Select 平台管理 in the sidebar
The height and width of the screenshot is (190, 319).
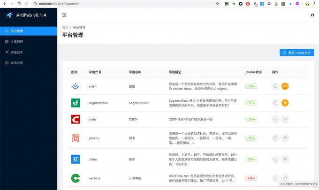[29, 31]
